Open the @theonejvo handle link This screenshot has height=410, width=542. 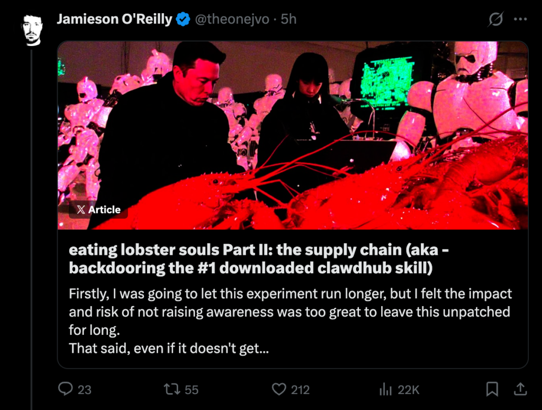coord(231,20)
